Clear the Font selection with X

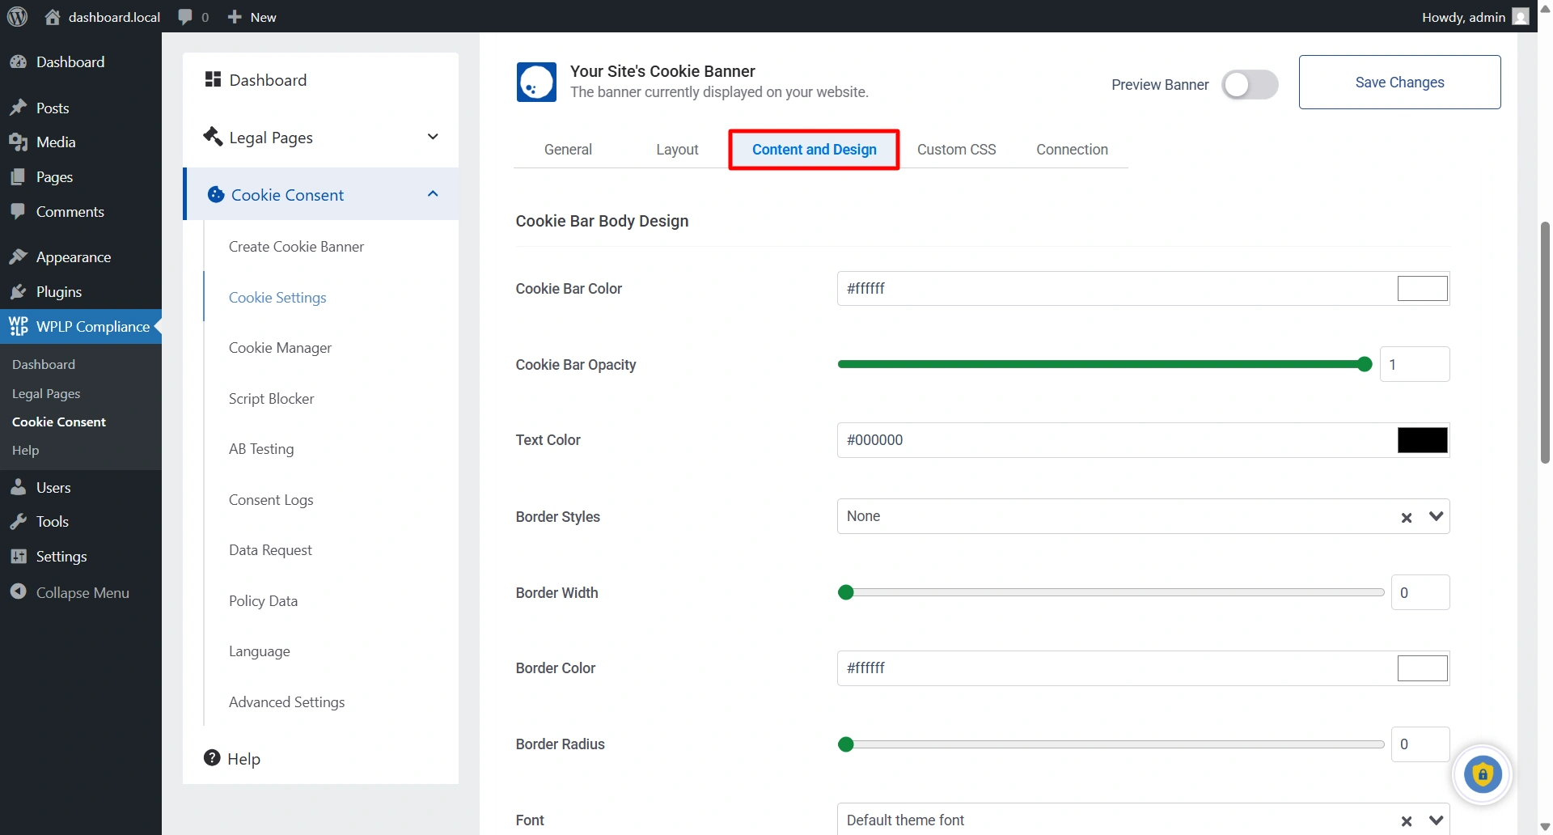1407,821
